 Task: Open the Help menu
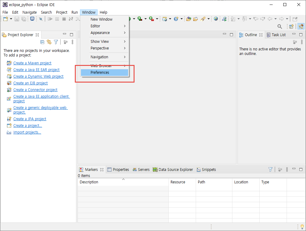click(103, 12)
